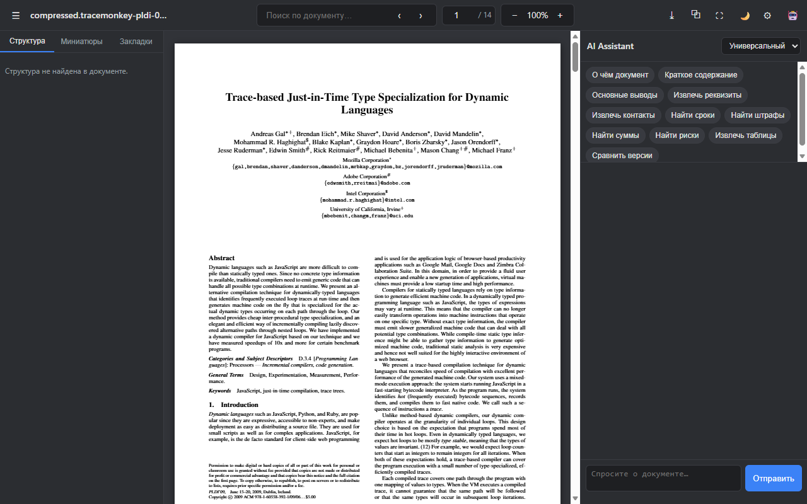Toggle the compare windows icon
This screenshot has width=807, height=504.
695,15
